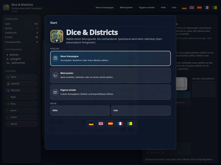The image size is (221, 165).
Task: Click the R key hint next to drehen
Action: (7, 55)
